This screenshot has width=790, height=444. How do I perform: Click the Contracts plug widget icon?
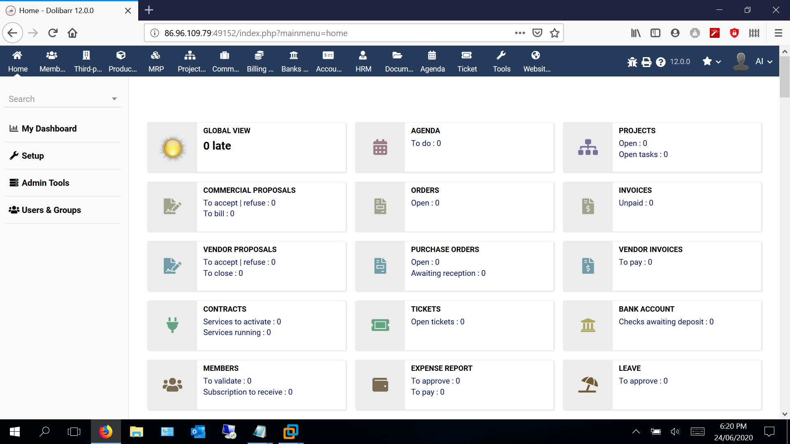coord(172,325)
